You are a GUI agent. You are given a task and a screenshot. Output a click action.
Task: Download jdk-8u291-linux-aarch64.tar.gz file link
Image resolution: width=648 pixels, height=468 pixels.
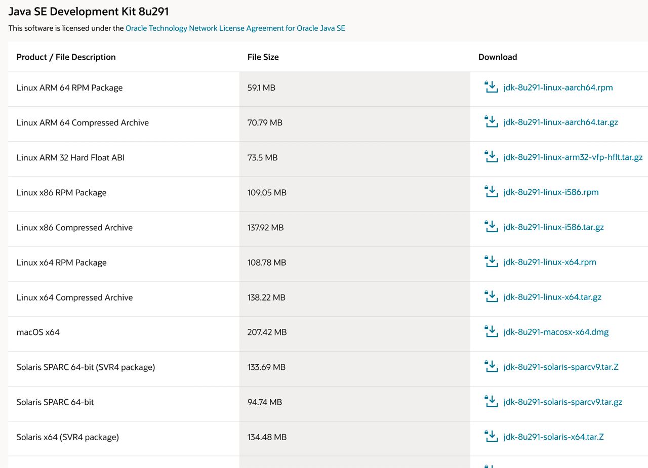tap(560, 122)
